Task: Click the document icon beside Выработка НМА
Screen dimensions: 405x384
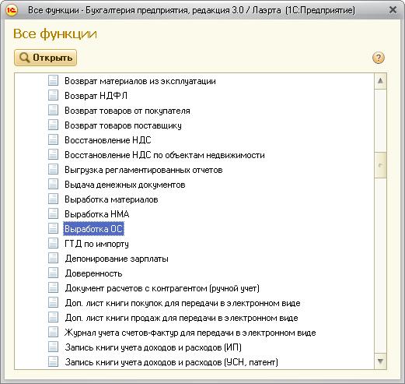Action: [x=53, y=213]
